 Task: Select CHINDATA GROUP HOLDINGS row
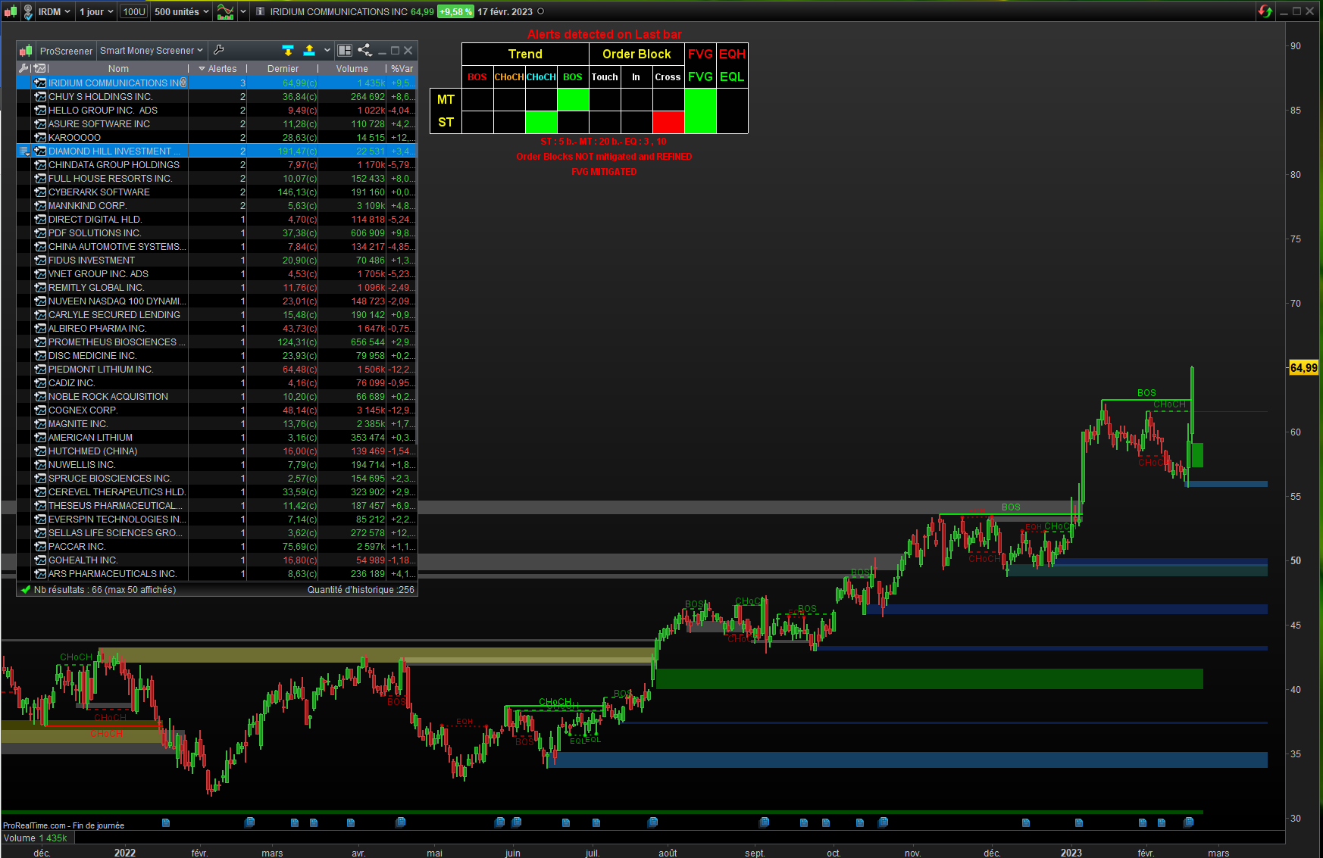pyautogui.click(x=217, y=164)
